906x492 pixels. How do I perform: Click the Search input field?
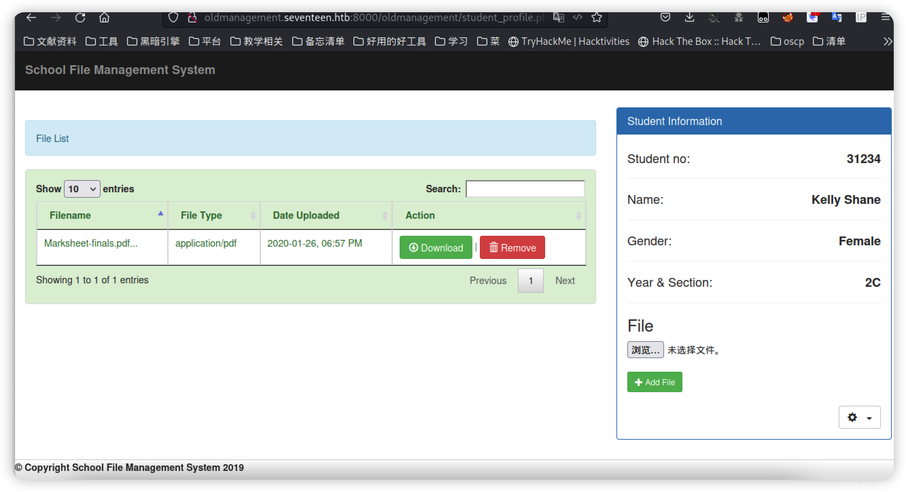525,189
